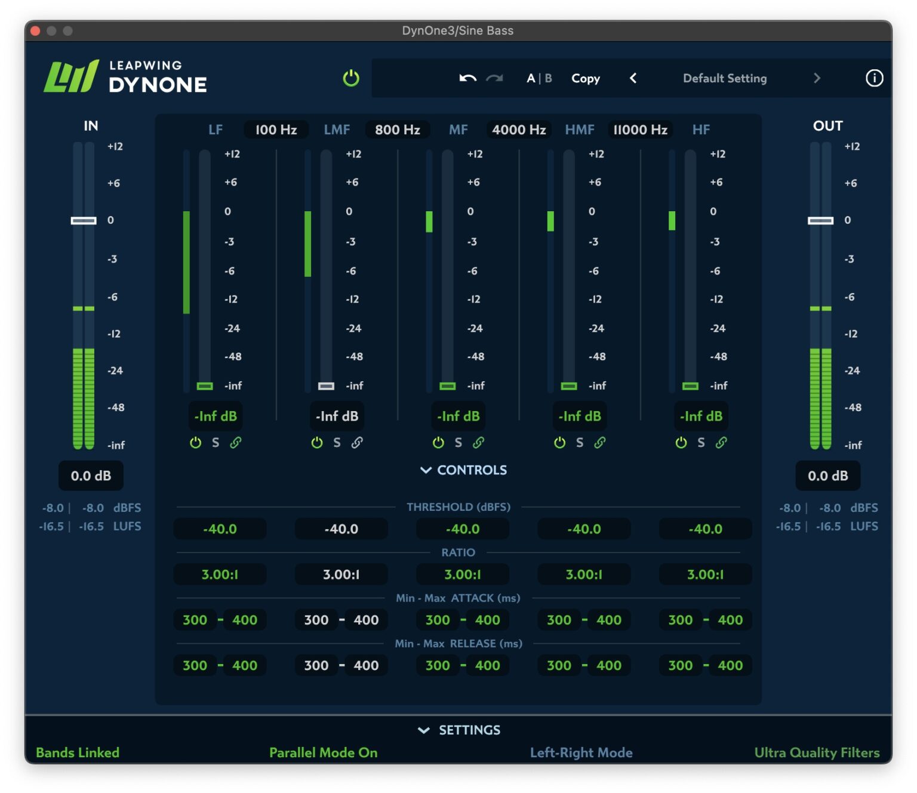Select the Default Setting preset name
Image resolution: width=917 pixels, height=793 pixels.
[x=724, y=78]
